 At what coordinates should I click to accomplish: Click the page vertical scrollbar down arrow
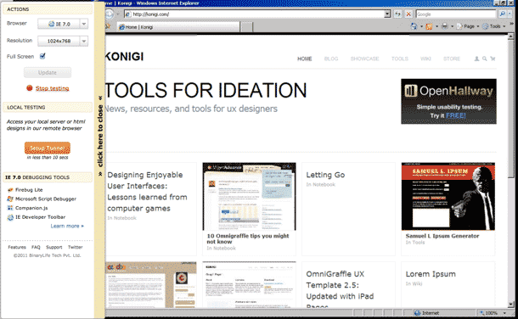[511, 305]
